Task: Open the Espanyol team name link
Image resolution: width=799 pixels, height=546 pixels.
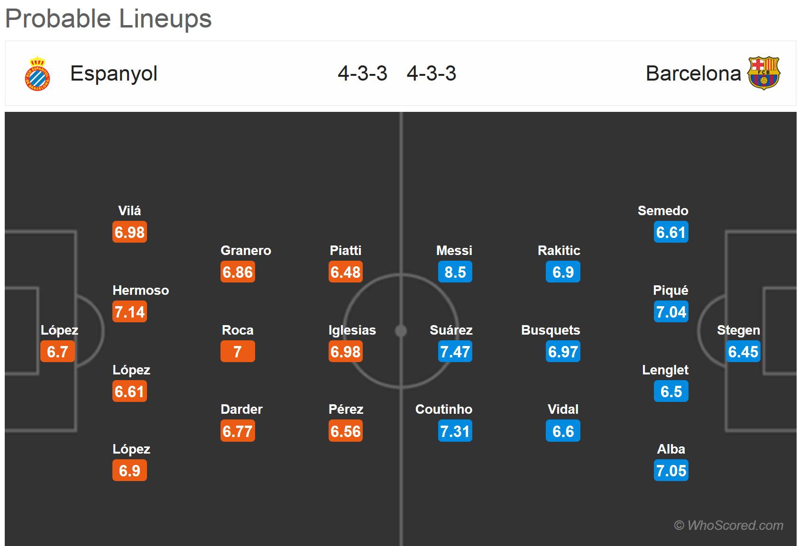Action: [x=114, y=73]
